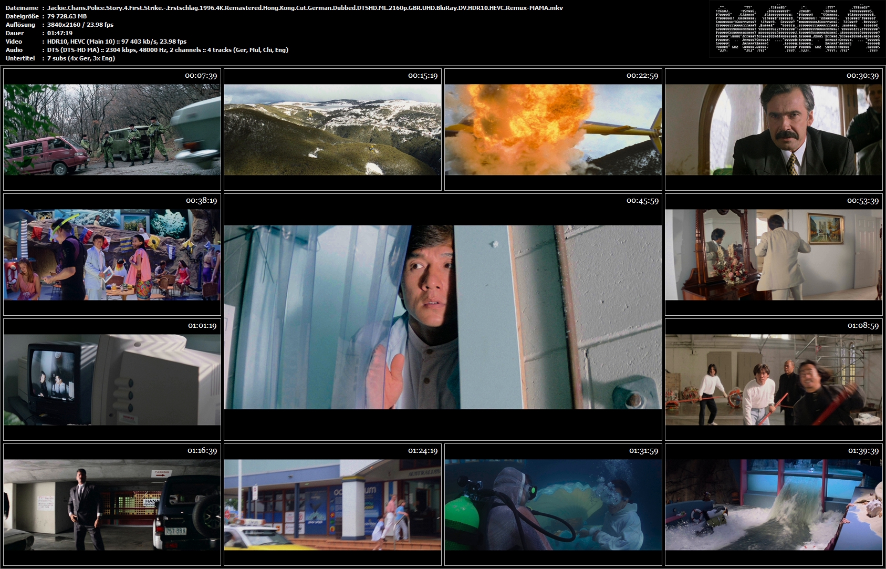Click the timestamp 00:07:39
Screen dimensions: 886x569
click(201, 76)
